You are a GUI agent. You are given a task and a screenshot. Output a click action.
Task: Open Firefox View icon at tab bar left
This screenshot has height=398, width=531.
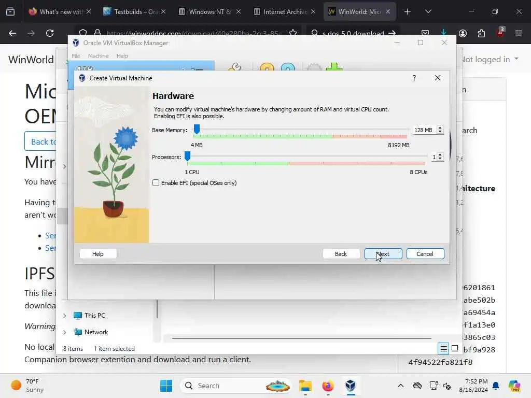click(10, 12)
